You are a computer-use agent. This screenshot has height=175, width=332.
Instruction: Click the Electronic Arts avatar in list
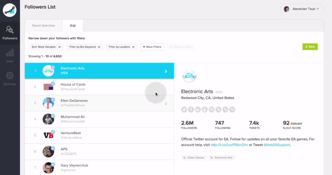click(x=48, y=71)
